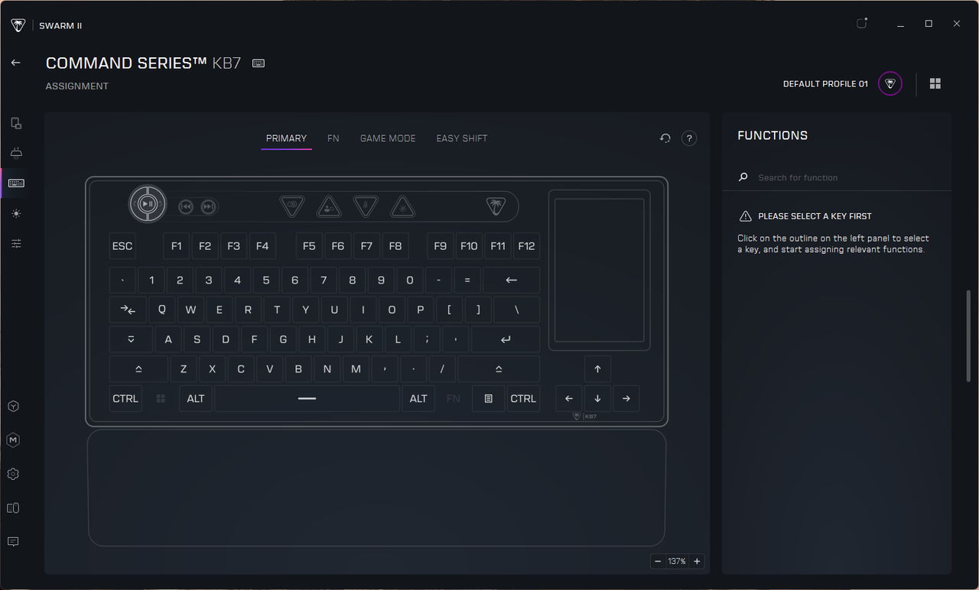This screenshot has width=979, height=590.
Task: Select the previous track media key
Action: tap(186, 206)
